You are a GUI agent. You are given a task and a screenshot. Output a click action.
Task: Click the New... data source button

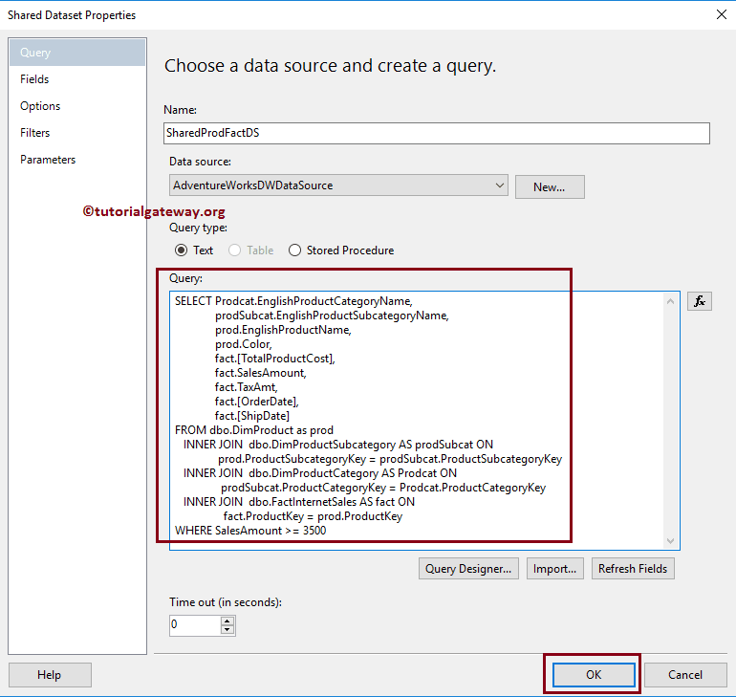tap(550, 186)
